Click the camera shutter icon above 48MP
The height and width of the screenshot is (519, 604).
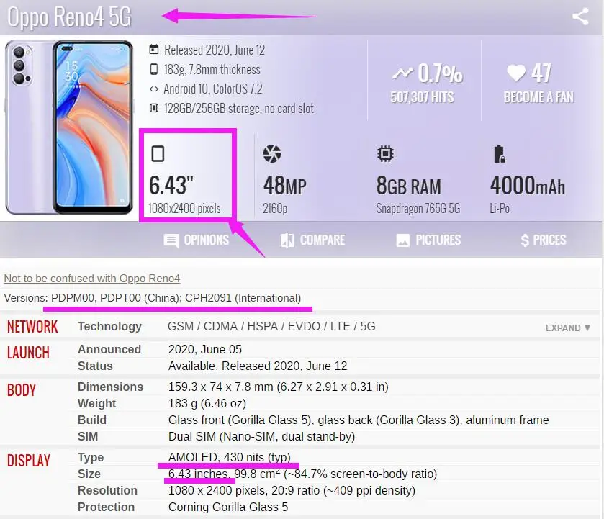coord(272,154)
